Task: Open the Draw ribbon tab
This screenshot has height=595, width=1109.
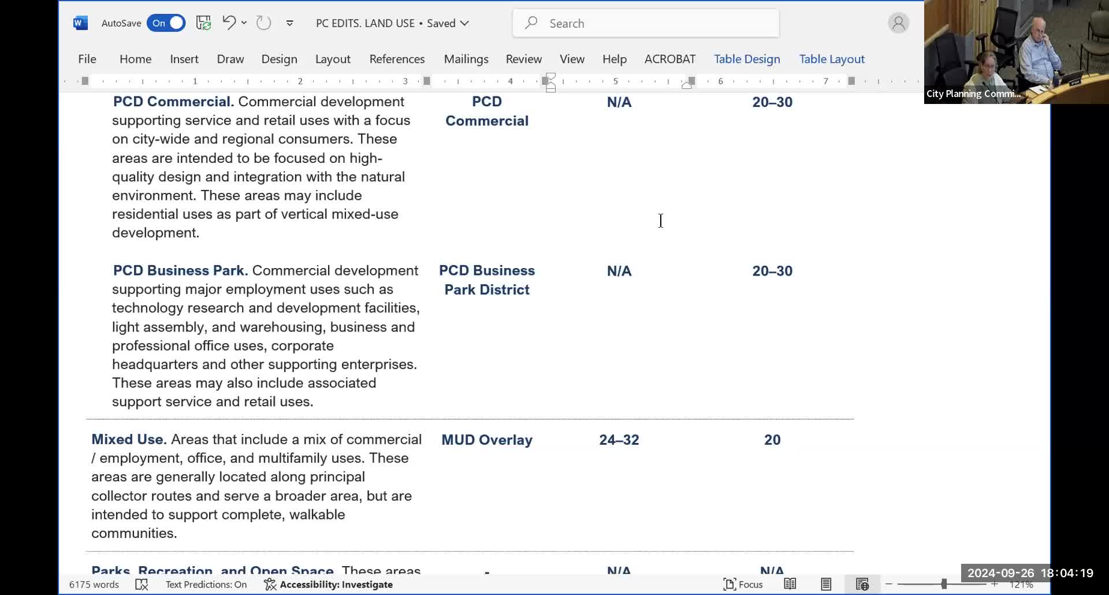Action: (x=230, y=59)
